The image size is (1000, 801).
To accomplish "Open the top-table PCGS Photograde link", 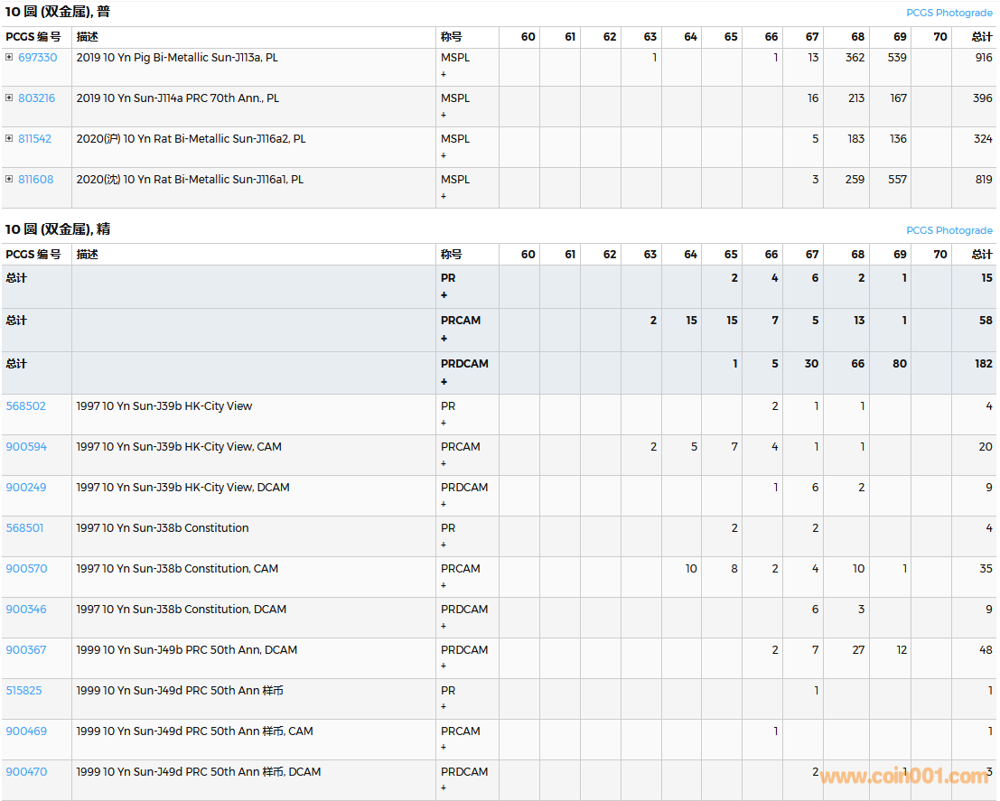I will pos(949,13).
